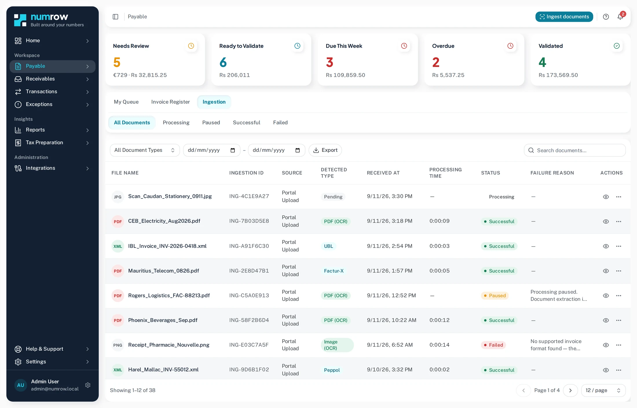Expand the Reports sidebar item
637x408 pixels.
(x=52, y=130)
